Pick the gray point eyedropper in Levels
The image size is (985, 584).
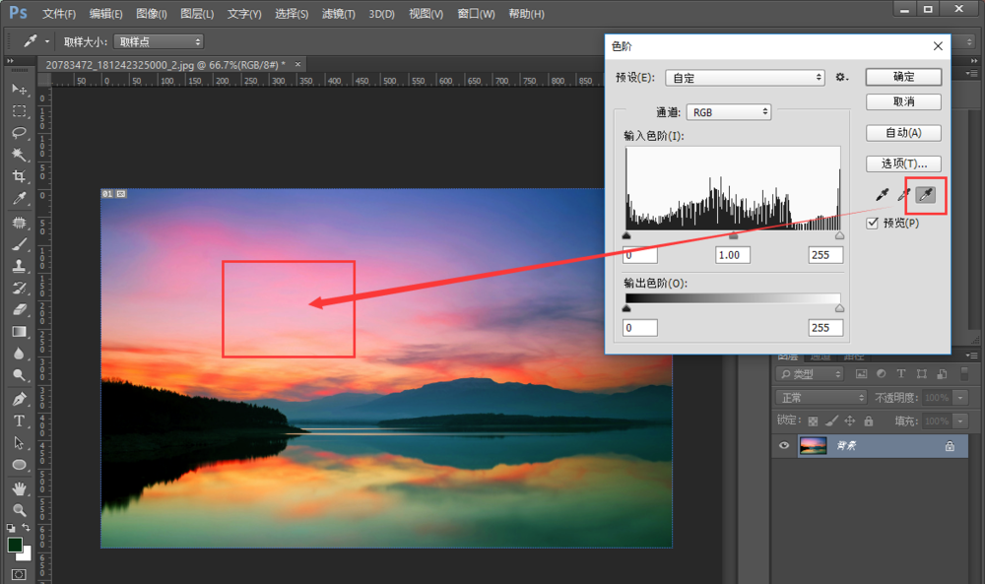click(x=903, y=195)
